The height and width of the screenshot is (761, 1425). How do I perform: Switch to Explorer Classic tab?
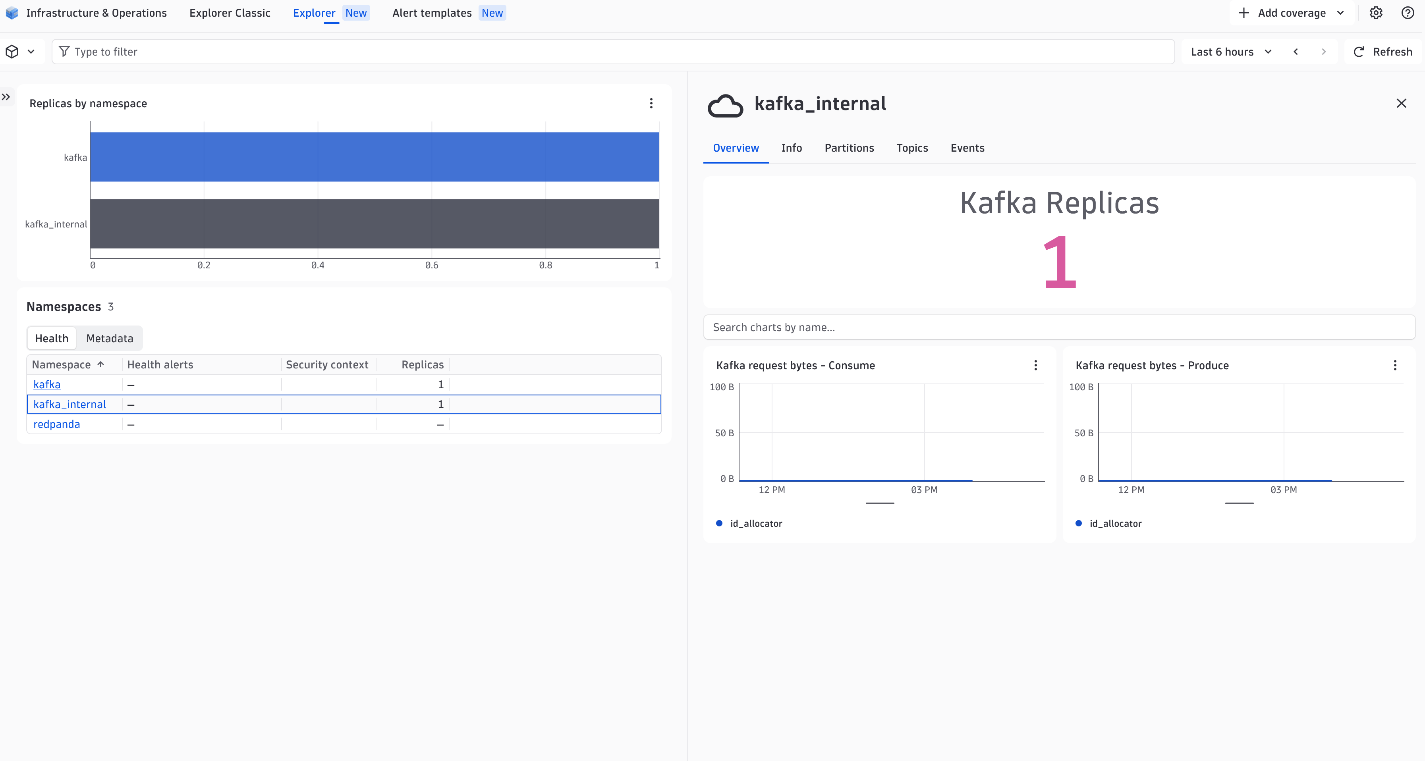click(x=230, y=13)
